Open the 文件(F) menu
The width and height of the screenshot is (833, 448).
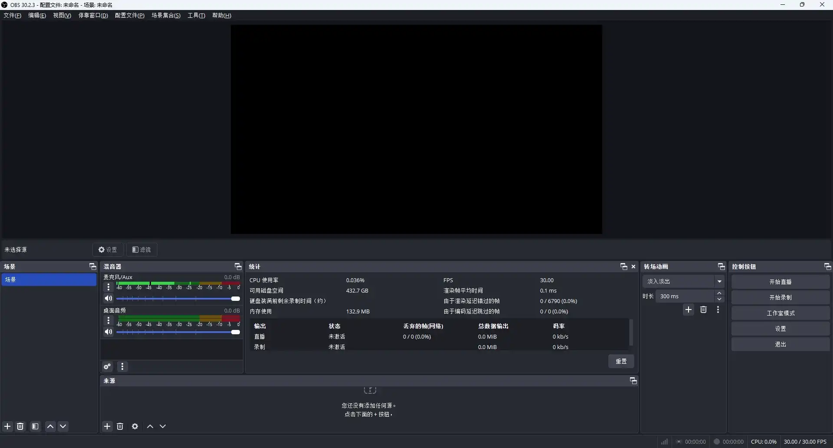coord(12,16)
